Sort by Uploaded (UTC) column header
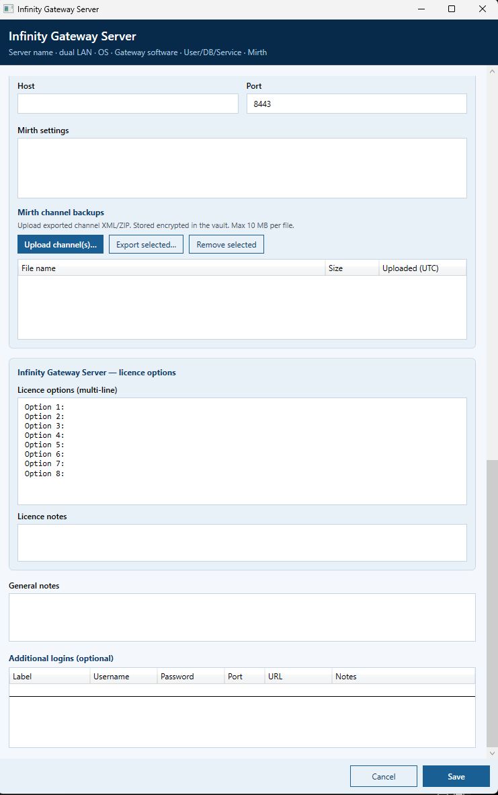Image resolution: width=498 pixels, height=795 pixels. [x=422, y=268]
